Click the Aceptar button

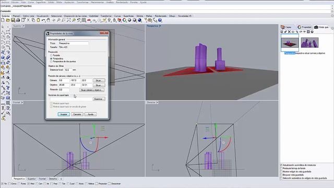pos(64,114)
